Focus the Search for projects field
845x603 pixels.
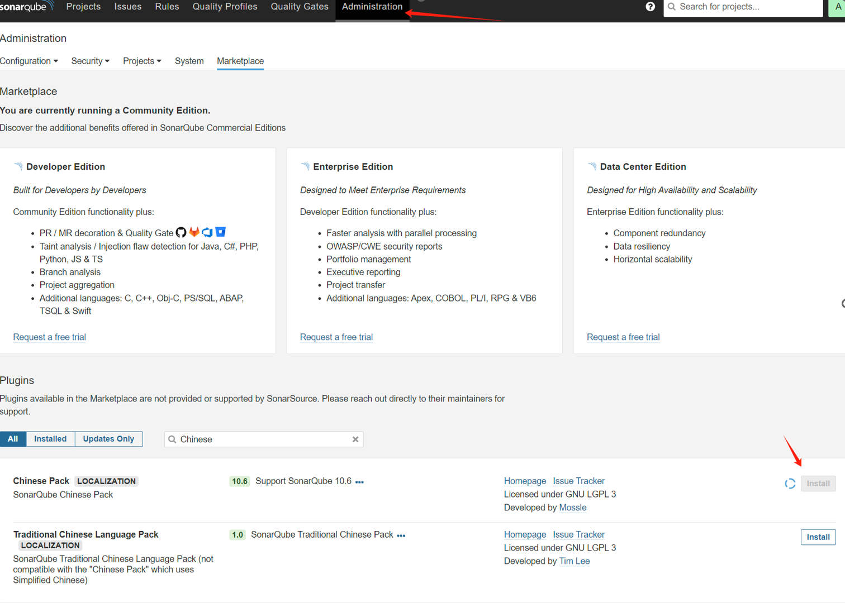[743, 7]
